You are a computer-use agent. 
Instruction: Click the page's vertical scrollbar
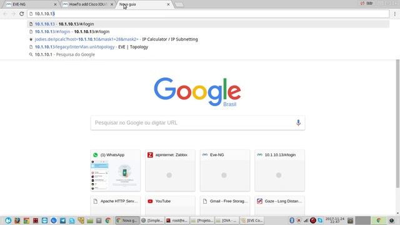[397, 124]
